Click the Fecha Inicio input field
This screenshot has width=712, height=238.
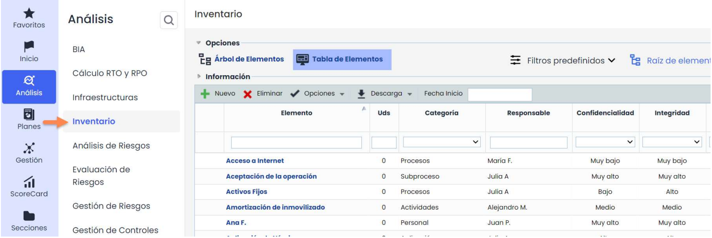point(500,94)
